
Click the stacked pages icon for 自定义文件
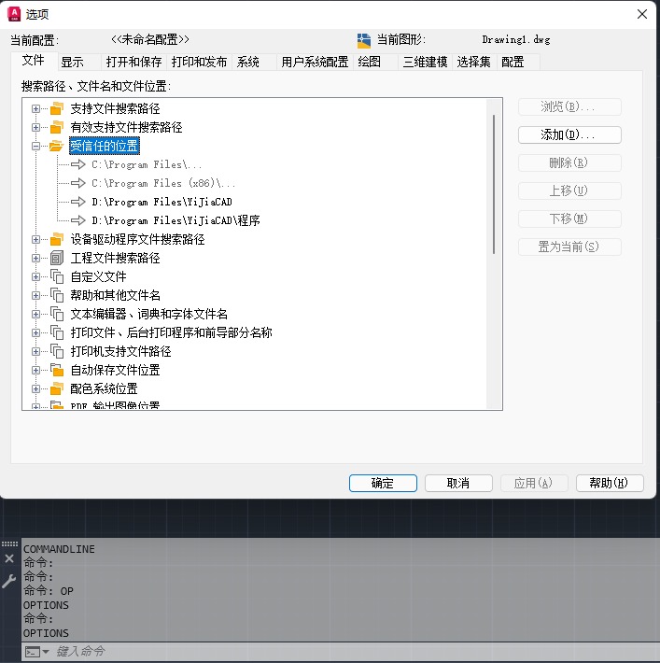(x=56, y=276)
